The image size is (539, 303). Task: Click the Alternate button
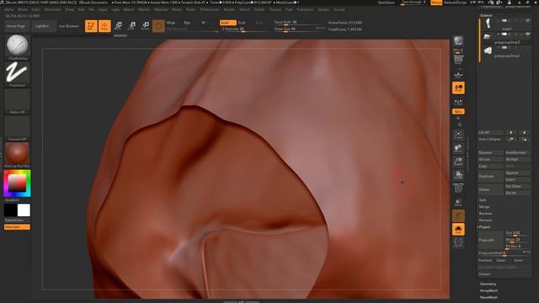17,226
